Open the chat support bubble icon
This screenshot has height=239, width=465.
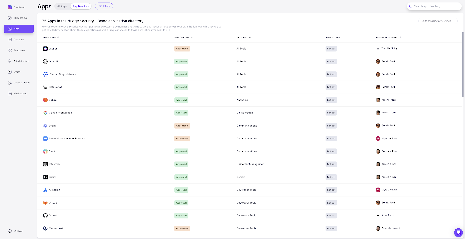coord(458,232)
